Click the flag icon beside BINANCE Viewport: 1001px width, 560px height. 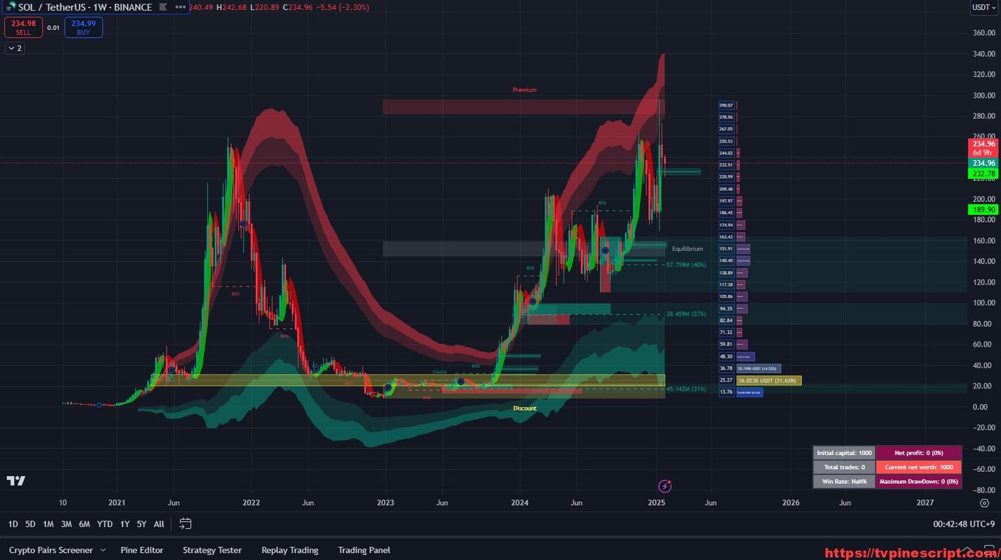pos(163,8)
